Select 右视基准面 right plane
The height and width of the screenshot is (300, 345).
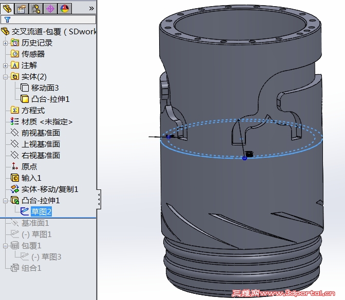coord(41,155)
